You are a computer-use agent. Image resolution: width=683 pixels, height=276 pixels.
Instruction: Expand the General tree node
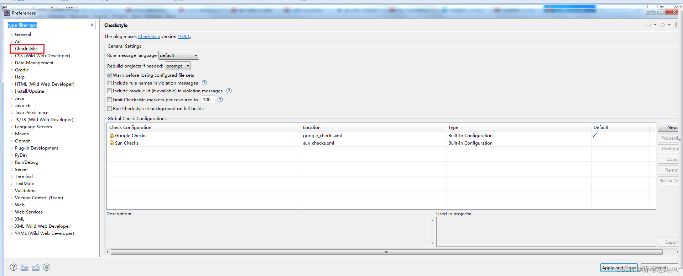tap(11, 34)
